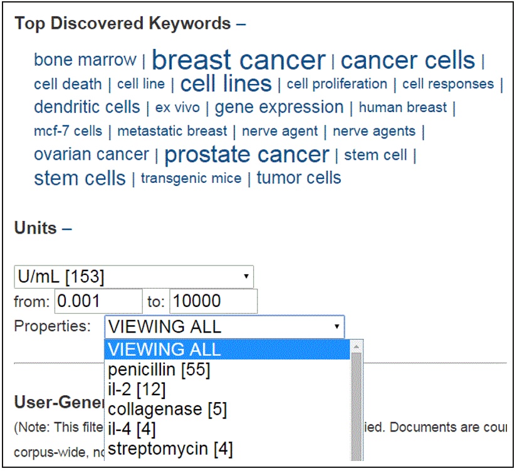Viewport: 517px width, 471px height.
Task: Open the 'gene expression' keyword
Action: click(x=278, y=107)
